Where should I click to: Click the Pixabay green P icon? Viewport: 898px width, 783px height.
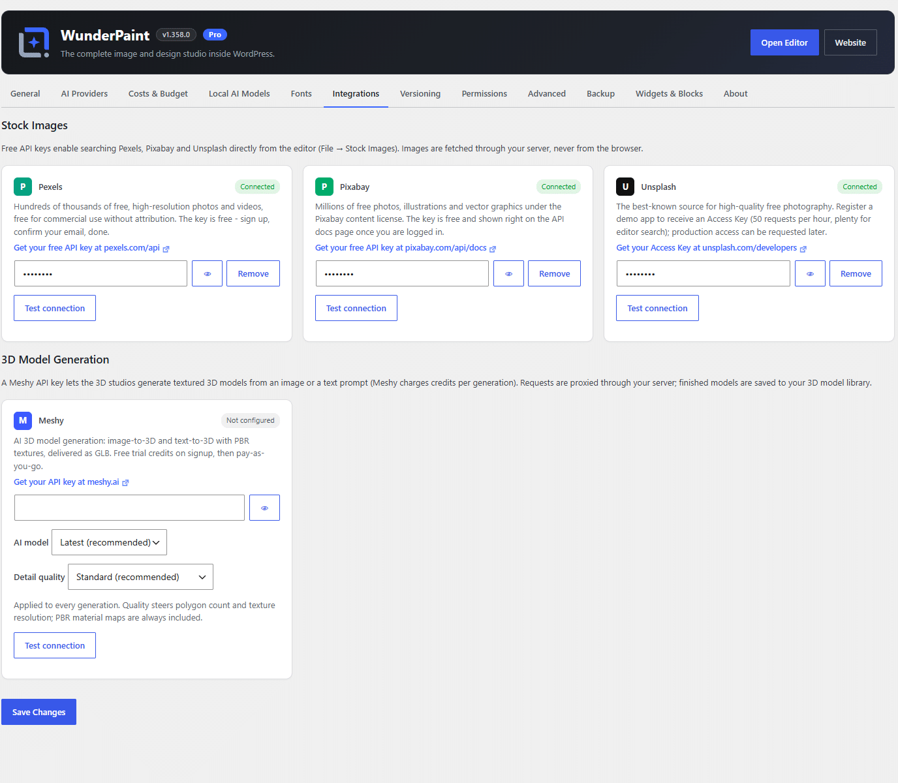[324, 187]
